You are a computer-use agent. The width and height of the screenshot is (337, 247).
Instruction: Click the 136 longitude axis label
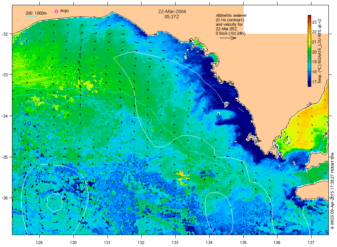tap(277, 243)
